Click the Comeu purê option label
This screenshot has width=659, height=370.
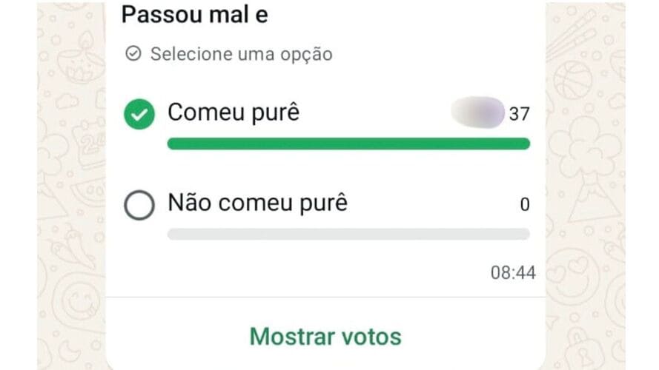pos(234,112)
